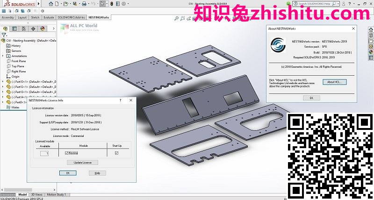Open the SOLIDWORKS Resources home in the task pane
Viewport: 374px width, 200px height.
[x=371, y=29]
